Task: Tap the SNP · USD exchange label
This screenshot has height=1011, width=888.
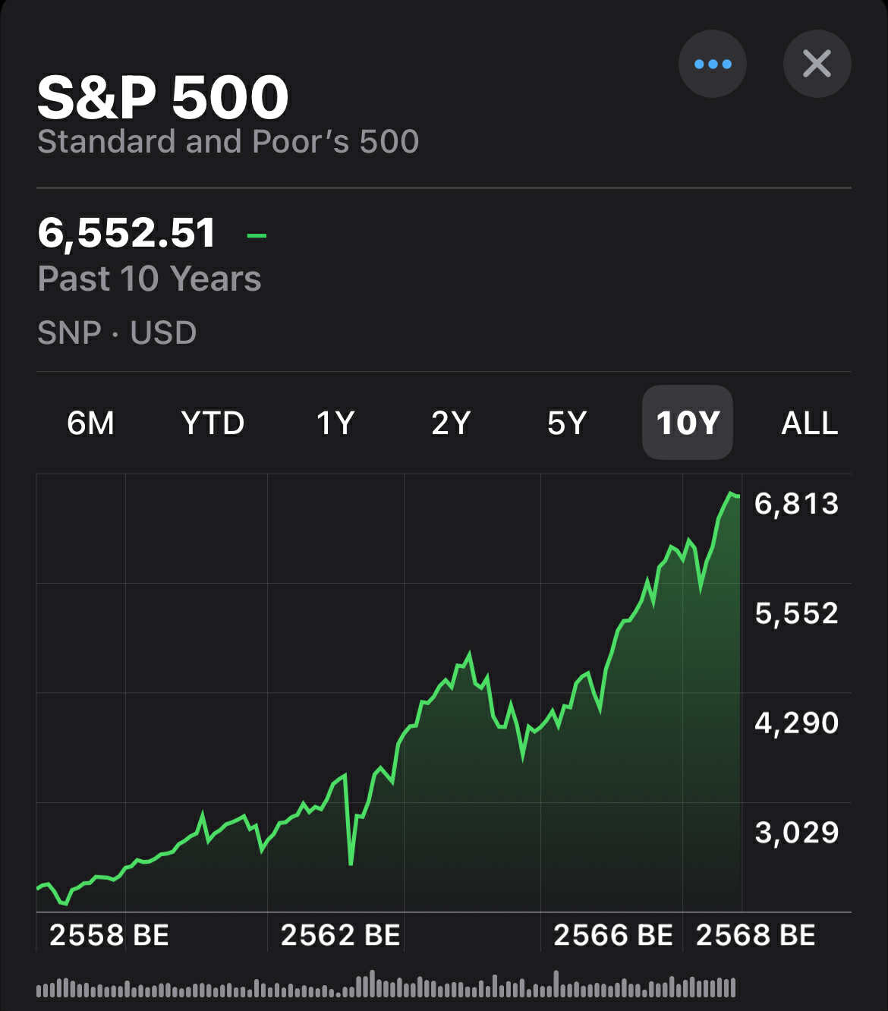Action: tap(117, 332)
